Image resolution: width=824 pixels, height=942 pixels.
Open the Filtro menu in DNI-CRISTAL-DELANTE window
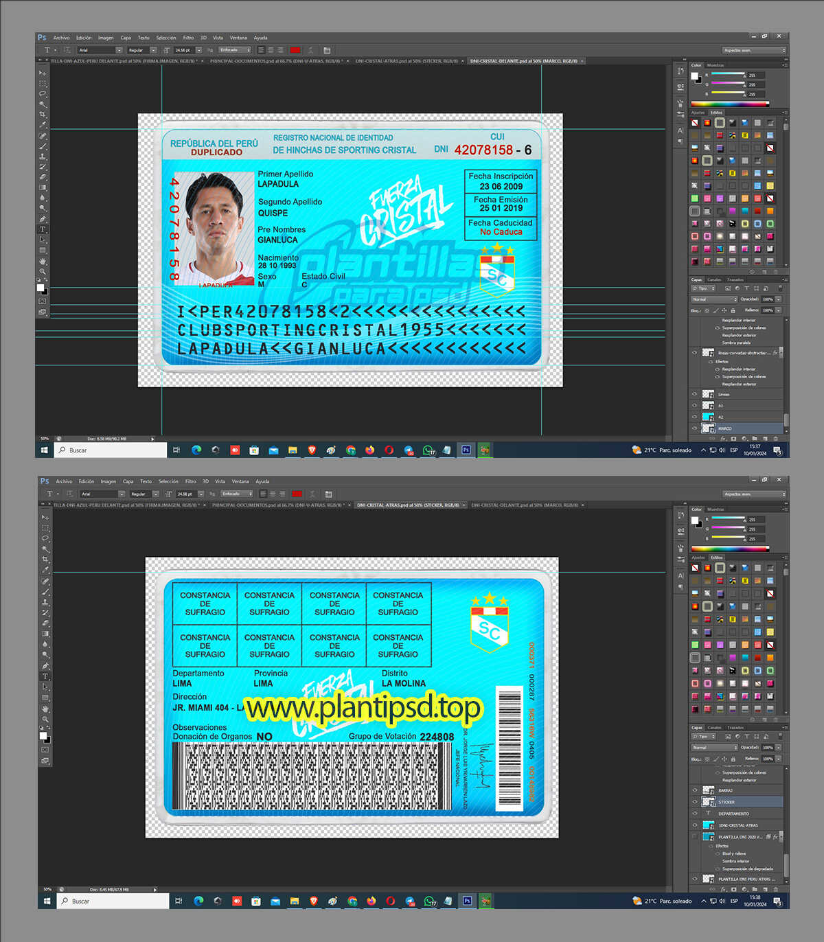tap(188, 38)
